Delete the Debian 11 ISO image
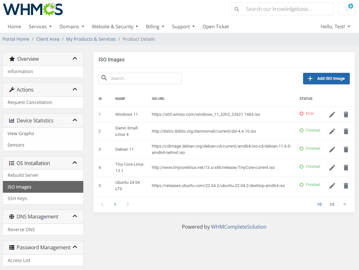Screen dimensions: 359x270 point(346,149)
